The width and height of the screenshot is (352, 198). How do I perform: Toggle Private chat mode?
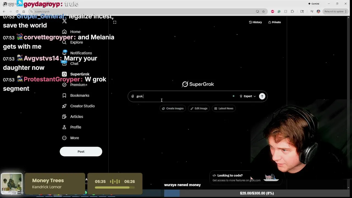[x=274, y=22]
